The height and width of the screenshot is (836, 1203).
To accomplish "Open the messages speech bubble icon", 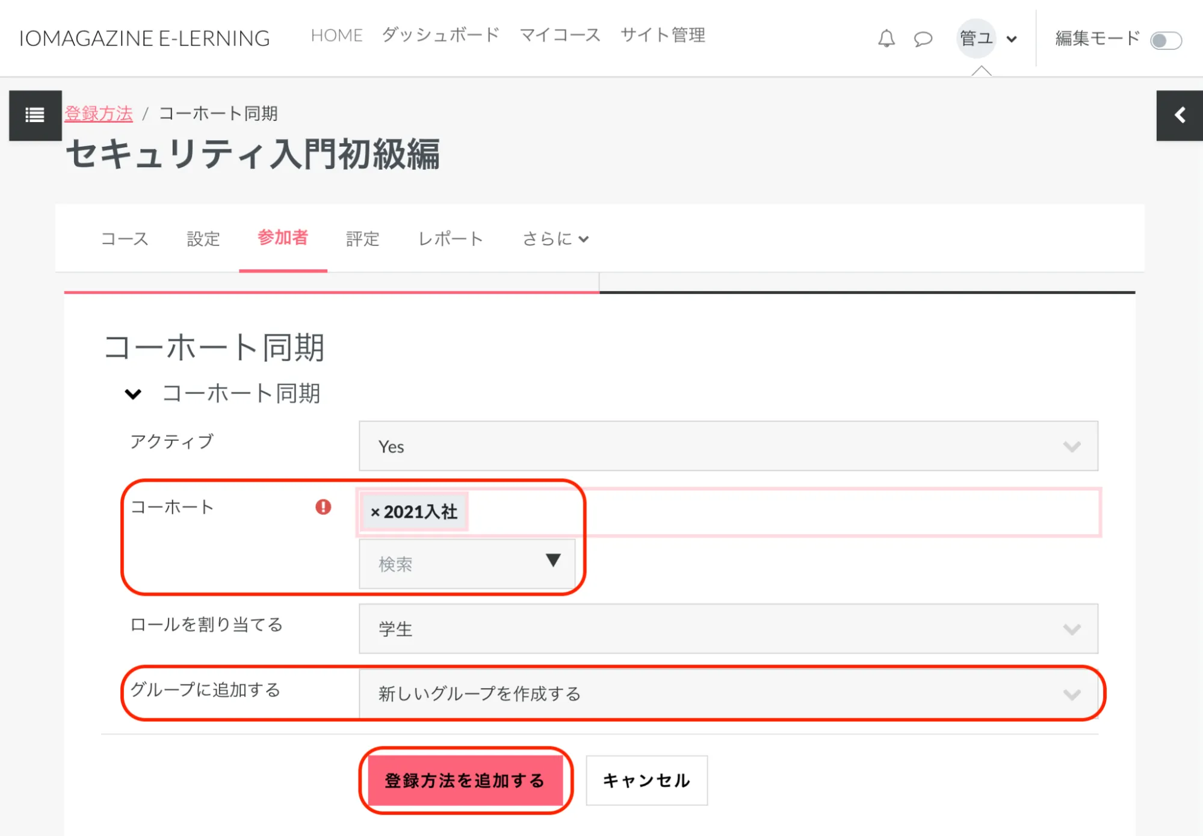I will [x=923, y=39].
